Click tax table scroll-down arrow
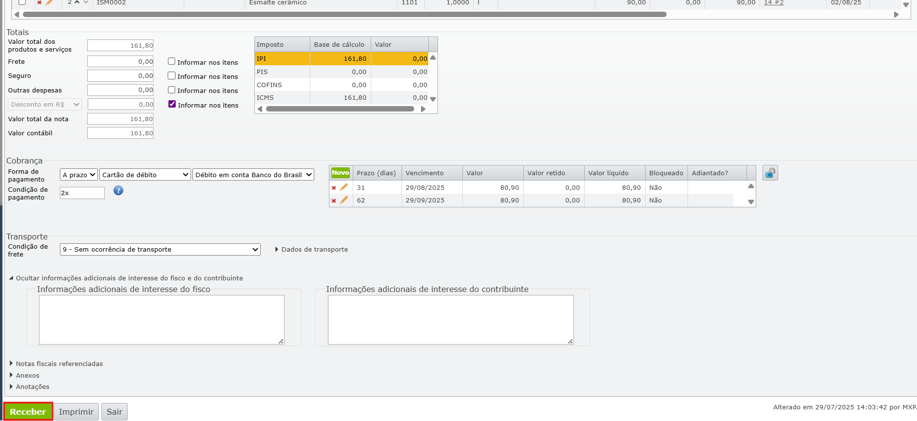Screen dimensions: 917x421 433,99
